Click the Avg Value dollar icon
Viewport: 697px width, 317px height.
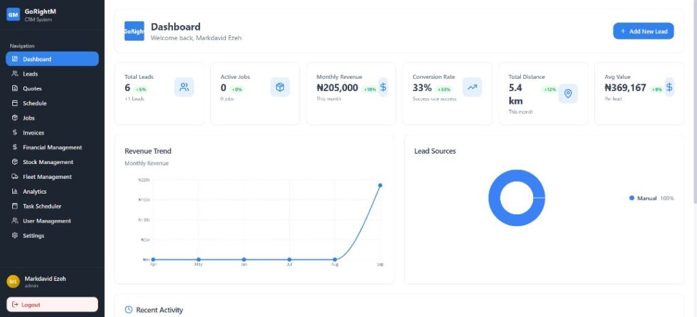[x=669, y=87]
